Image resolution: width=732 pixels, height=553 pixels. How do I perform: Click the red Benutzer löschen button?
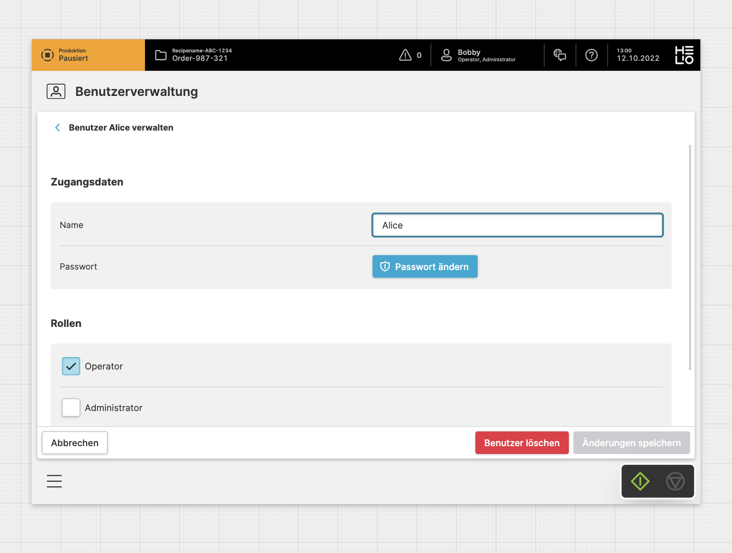pos(522,443)
